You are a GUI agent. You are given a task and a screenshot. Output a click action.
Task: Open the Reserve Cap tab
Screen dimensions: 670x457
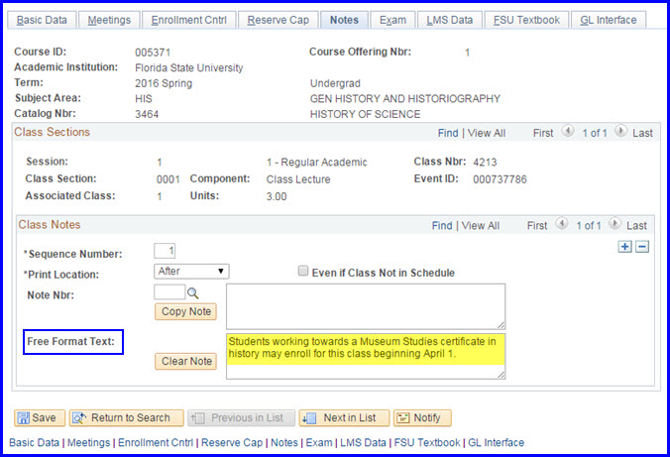click(x=279, y=20)
